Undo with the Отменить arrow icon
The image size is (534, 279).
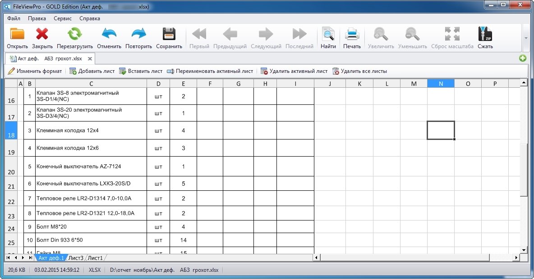tap(109, 35)
